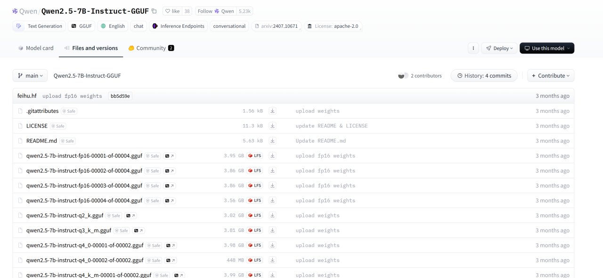
Task: Open qwen2.5-7b-instruct-q2_k.gguf file page
Action: point(65,215)
